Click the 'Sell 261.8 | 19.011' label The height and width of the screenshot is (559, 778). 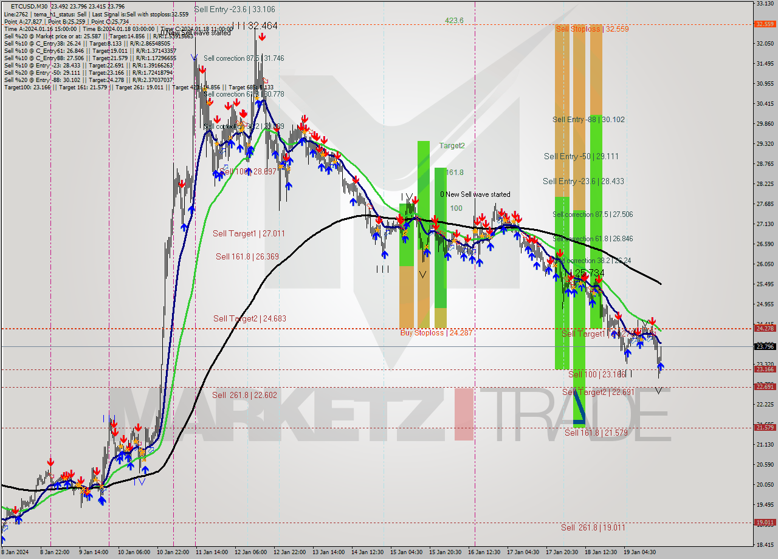tap(593, 527)
